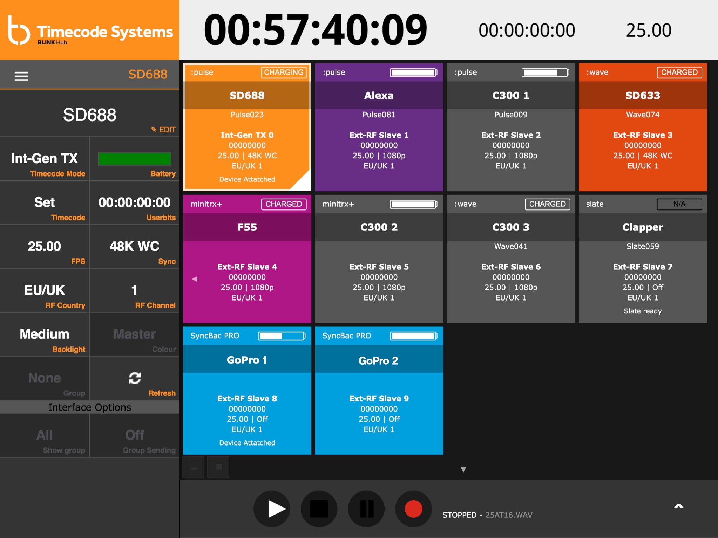Click the green Battery level bar
The image size is (718, 538).
coord(135,159)
